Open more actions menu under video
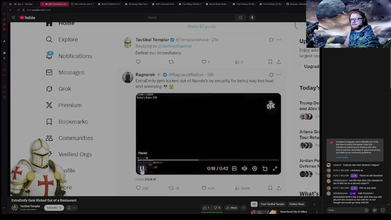This screenshot has width=391, height=220. tap(244, 208)
